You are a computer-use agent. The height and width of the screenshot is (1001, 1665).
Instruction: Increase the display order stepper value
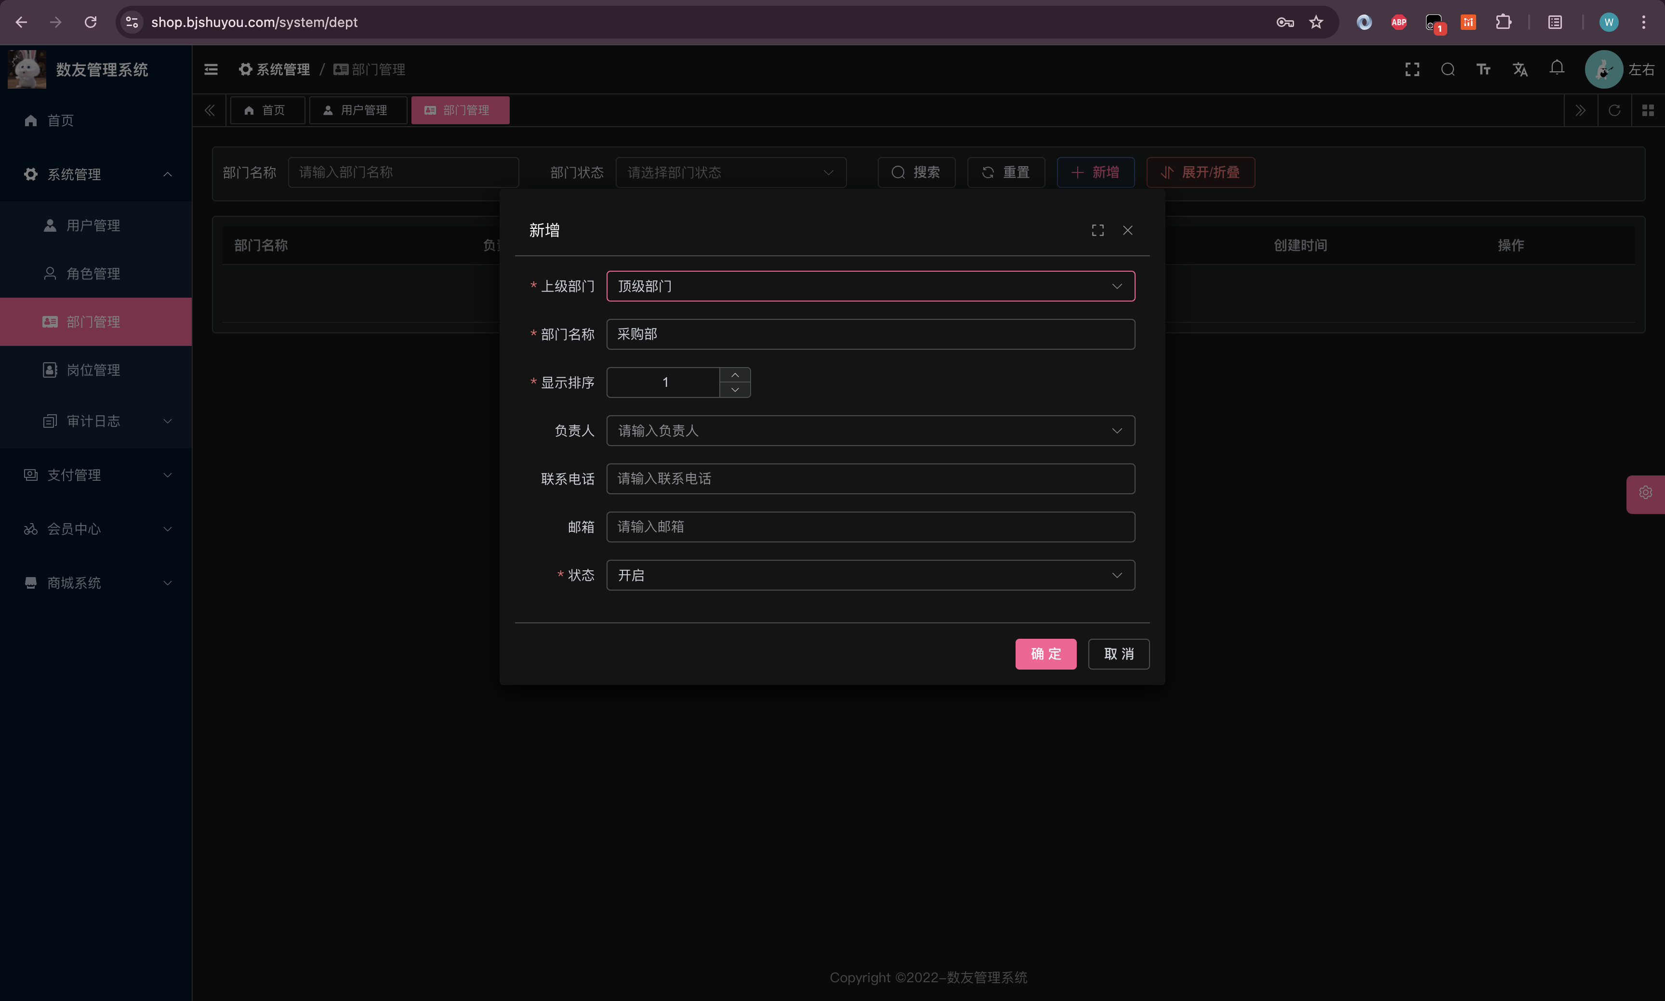(x=735, y=375)
